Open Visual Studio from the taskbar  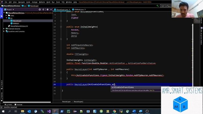(x=49, y=111)
